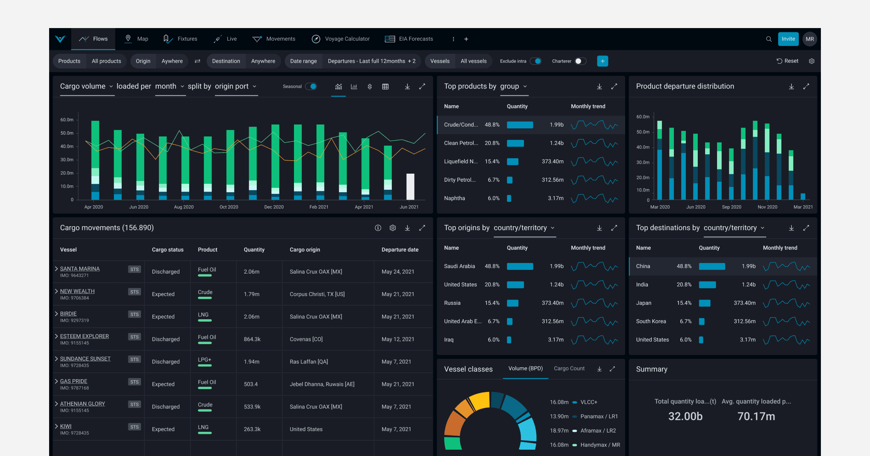The width and height of the screenshot is (870, 456).
Task: Enable the Charterer toggle
Action: [580, 61]
